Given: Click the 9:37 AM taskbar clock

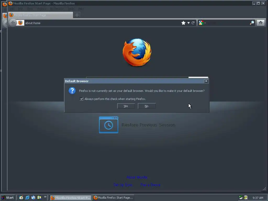Looking at the screenshot, I should (x=258, y=198).
